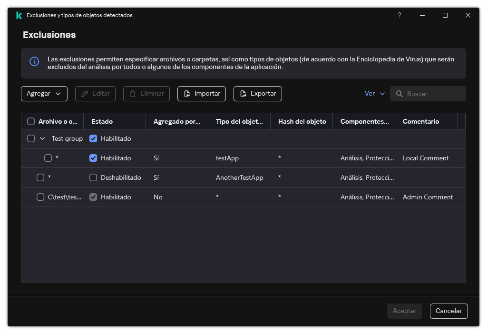Click the Kaspersky logo icon in title bar
The width and height of the screenshot is (487, 334).
pyautogui.click(x=19, y=15)
